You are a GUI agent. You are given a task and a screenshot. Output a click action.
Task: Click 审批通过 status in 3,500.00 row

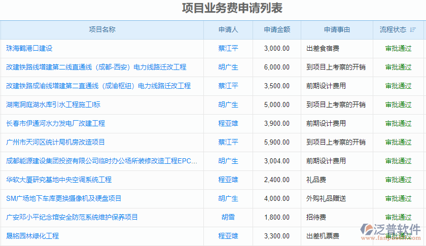[398, 86]
